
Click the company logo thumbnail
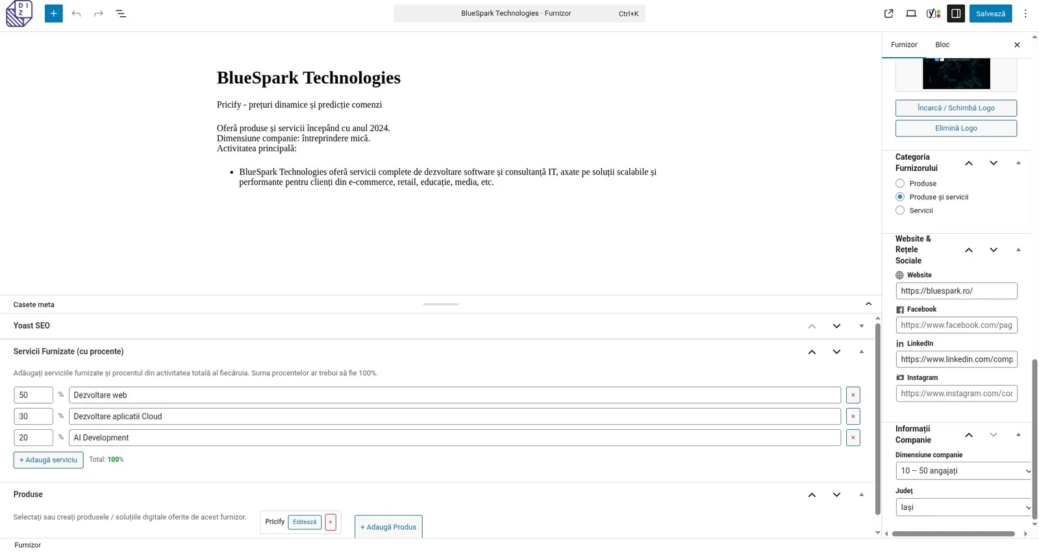956,73
